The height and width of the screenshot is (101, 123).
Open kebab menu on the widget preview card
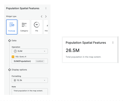click(x=113, y=42)
